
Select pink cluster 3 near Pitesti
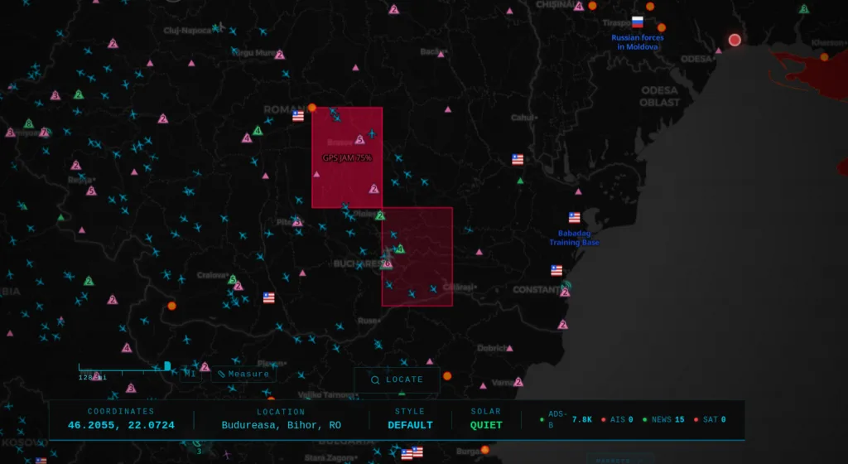point(297,222)
